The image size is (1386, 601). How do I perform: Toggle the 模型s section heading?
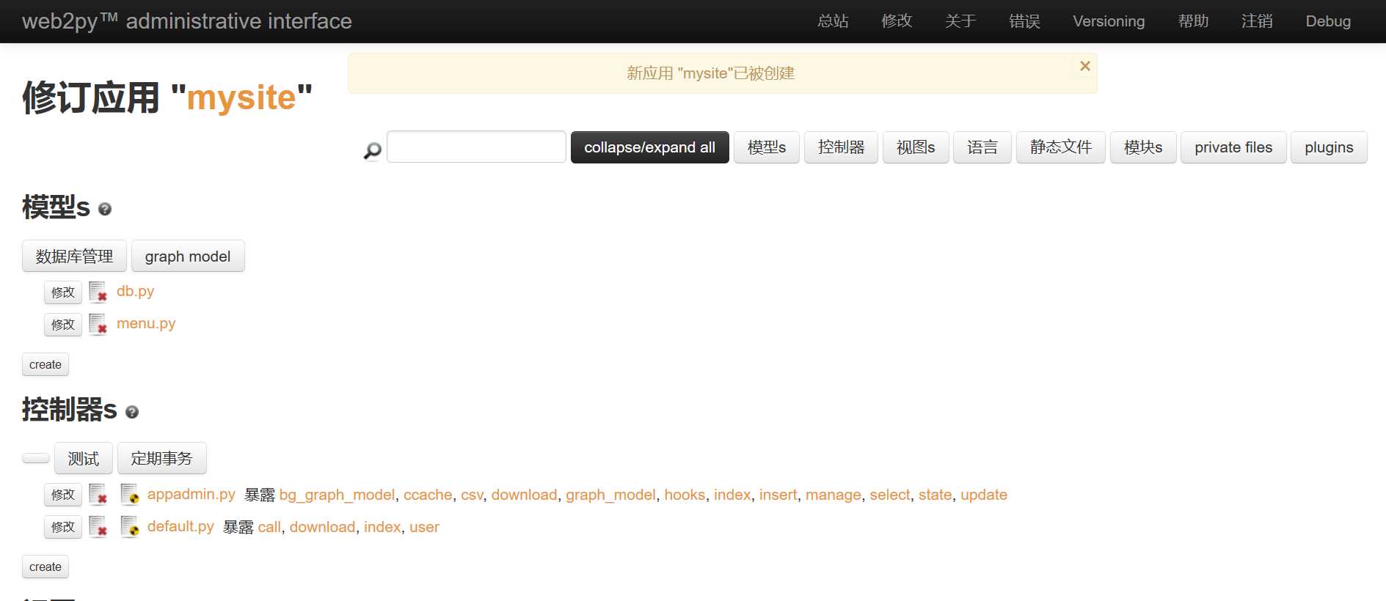pos(56,207)
